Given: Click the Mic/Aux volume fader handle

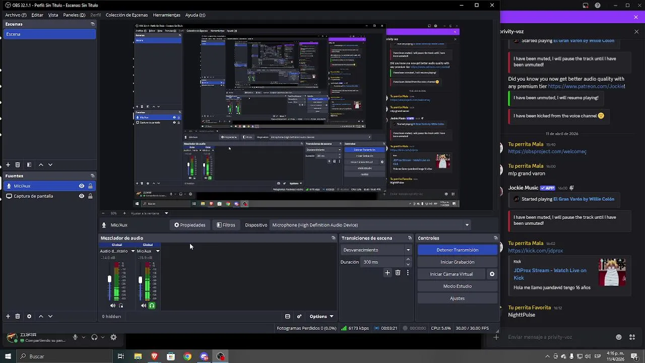Looking at the screenshot, I should [x=140, y=280].
